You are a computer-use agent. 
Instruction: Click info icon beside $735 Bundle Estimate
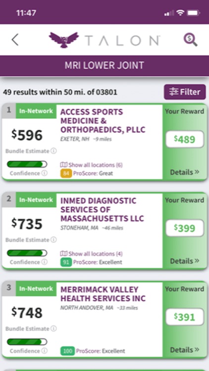(54, 240)
